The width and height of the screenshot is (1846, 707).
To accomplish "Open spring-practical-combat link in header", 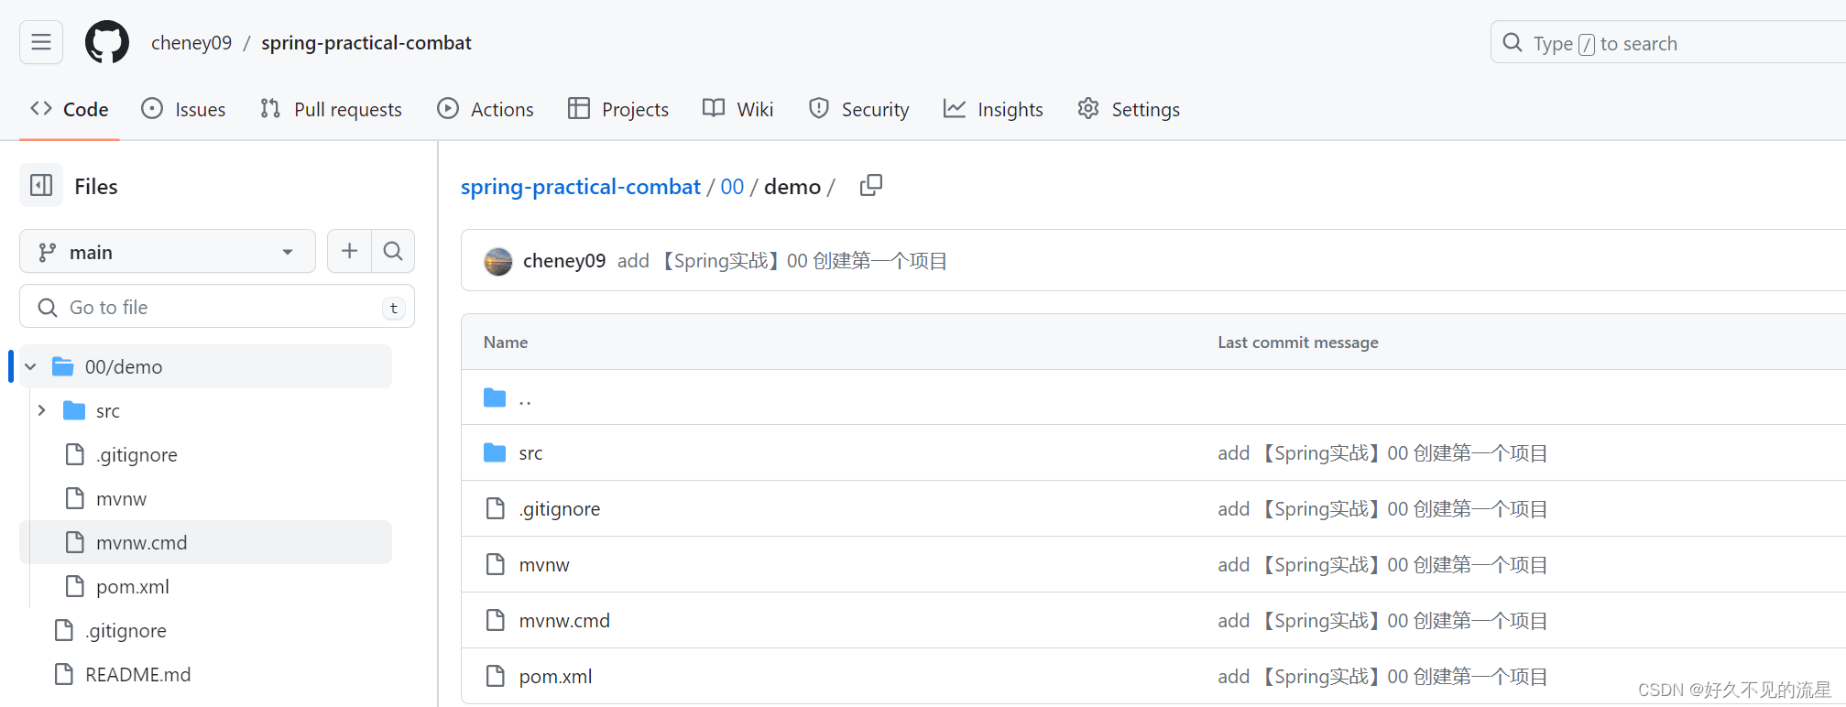I will pyautogui.click(x=366, y=43).
